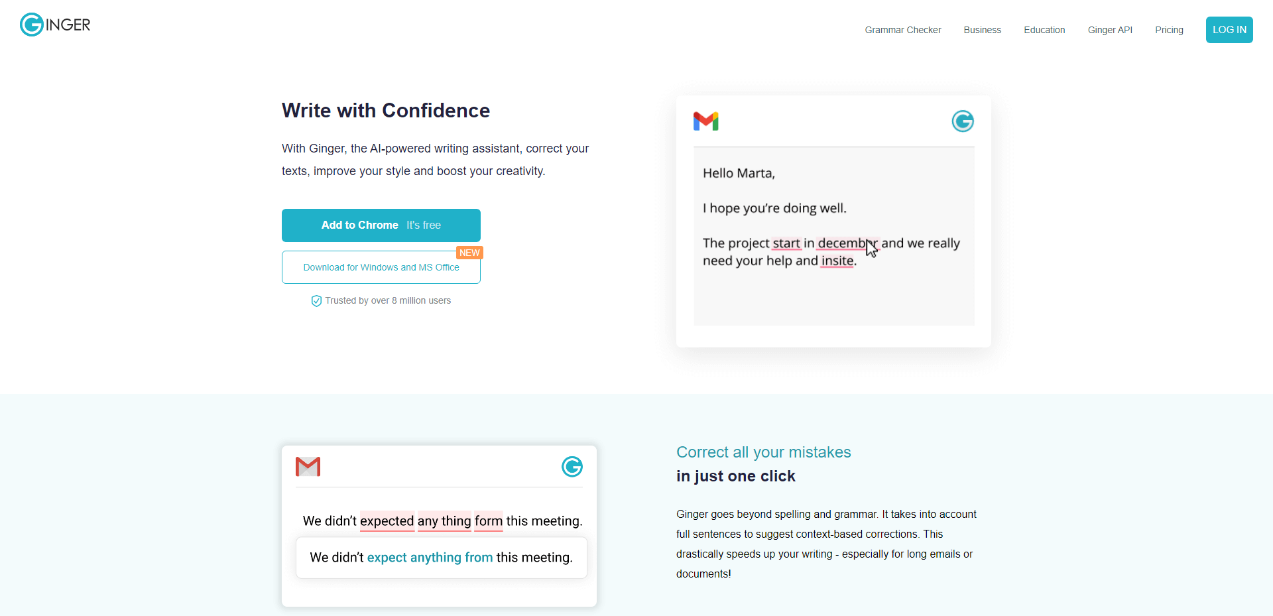Go to the Education page

click(1044, 30)
